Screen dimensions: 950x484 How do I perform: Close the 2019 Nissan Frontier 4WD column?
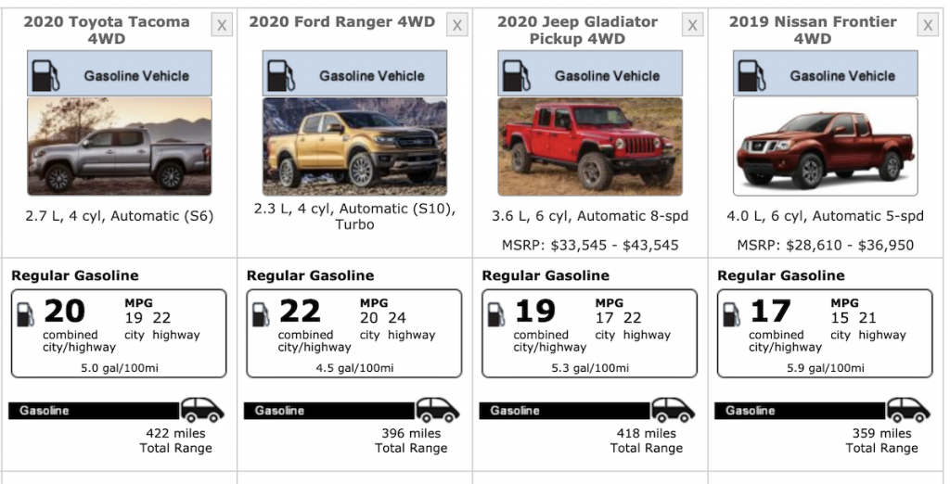click(x=928, y=25)
